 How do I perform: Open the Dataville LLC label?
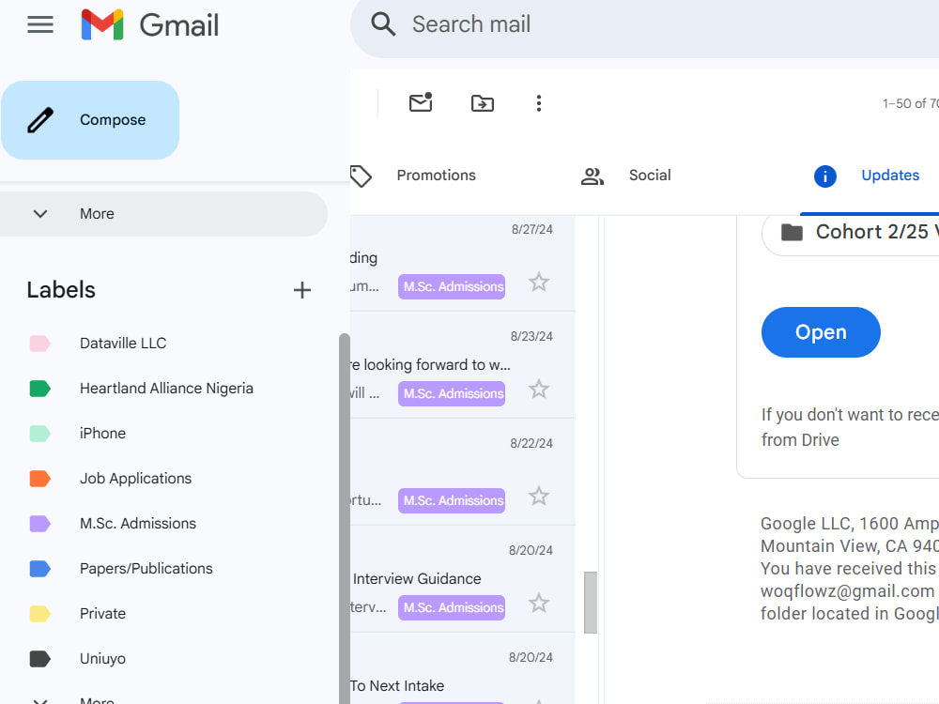(123, 343)
